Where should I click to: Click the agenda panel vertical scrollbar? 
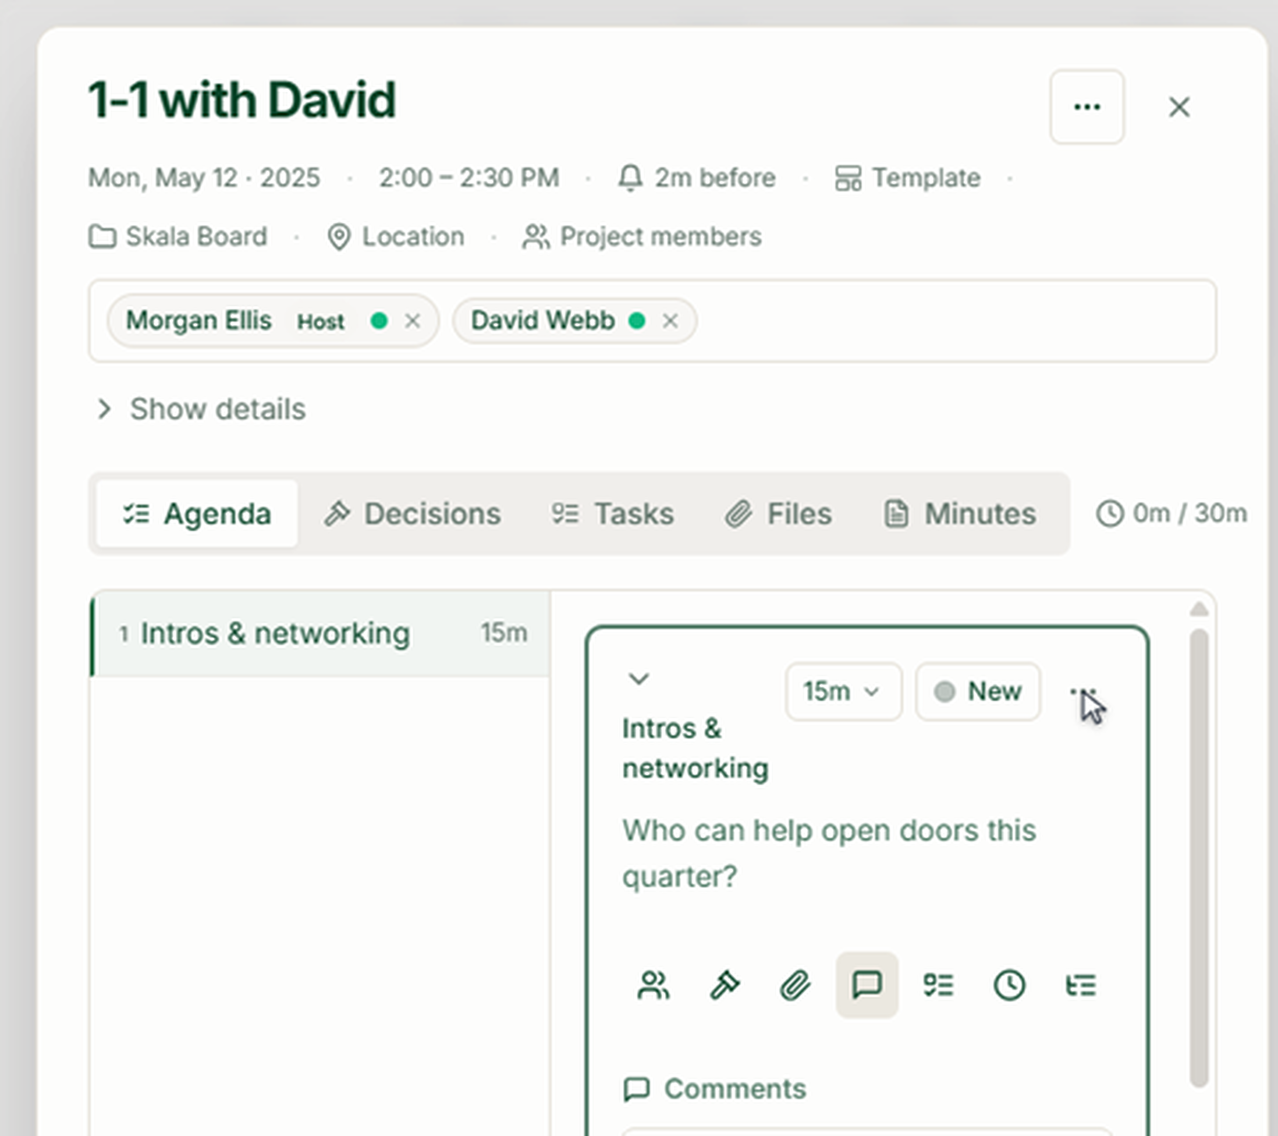[x=1199, y=858]
